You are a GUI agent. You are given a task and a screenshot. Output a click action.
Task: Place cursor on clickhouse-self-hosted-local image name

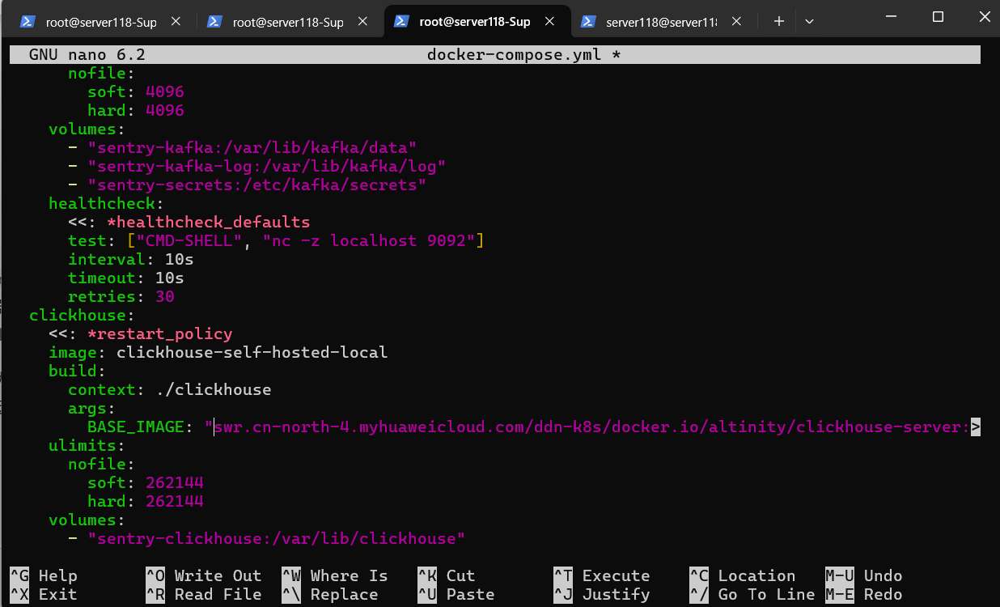coord(252,352)
